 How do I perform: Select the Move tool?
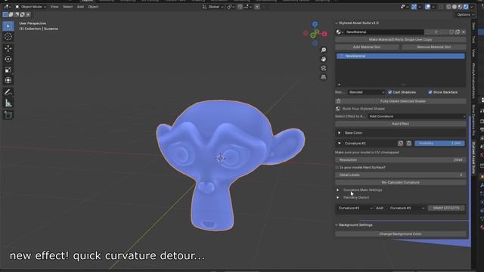point(8,48)
